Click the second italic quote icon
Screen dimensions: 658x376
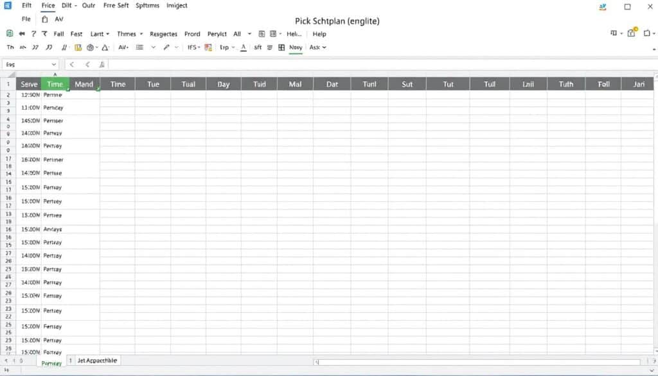pyautogui.click(x=49, y=48)
